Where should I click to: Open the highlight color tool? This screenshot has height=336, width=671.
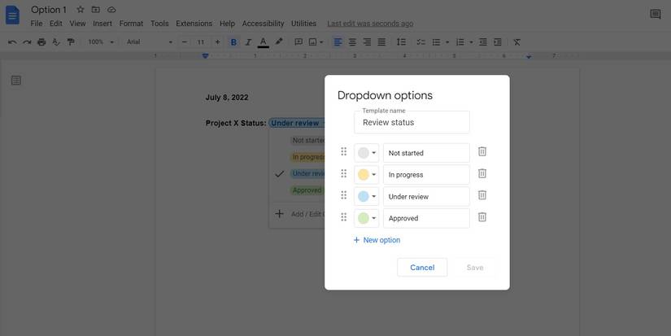click(x=279, y=42)
